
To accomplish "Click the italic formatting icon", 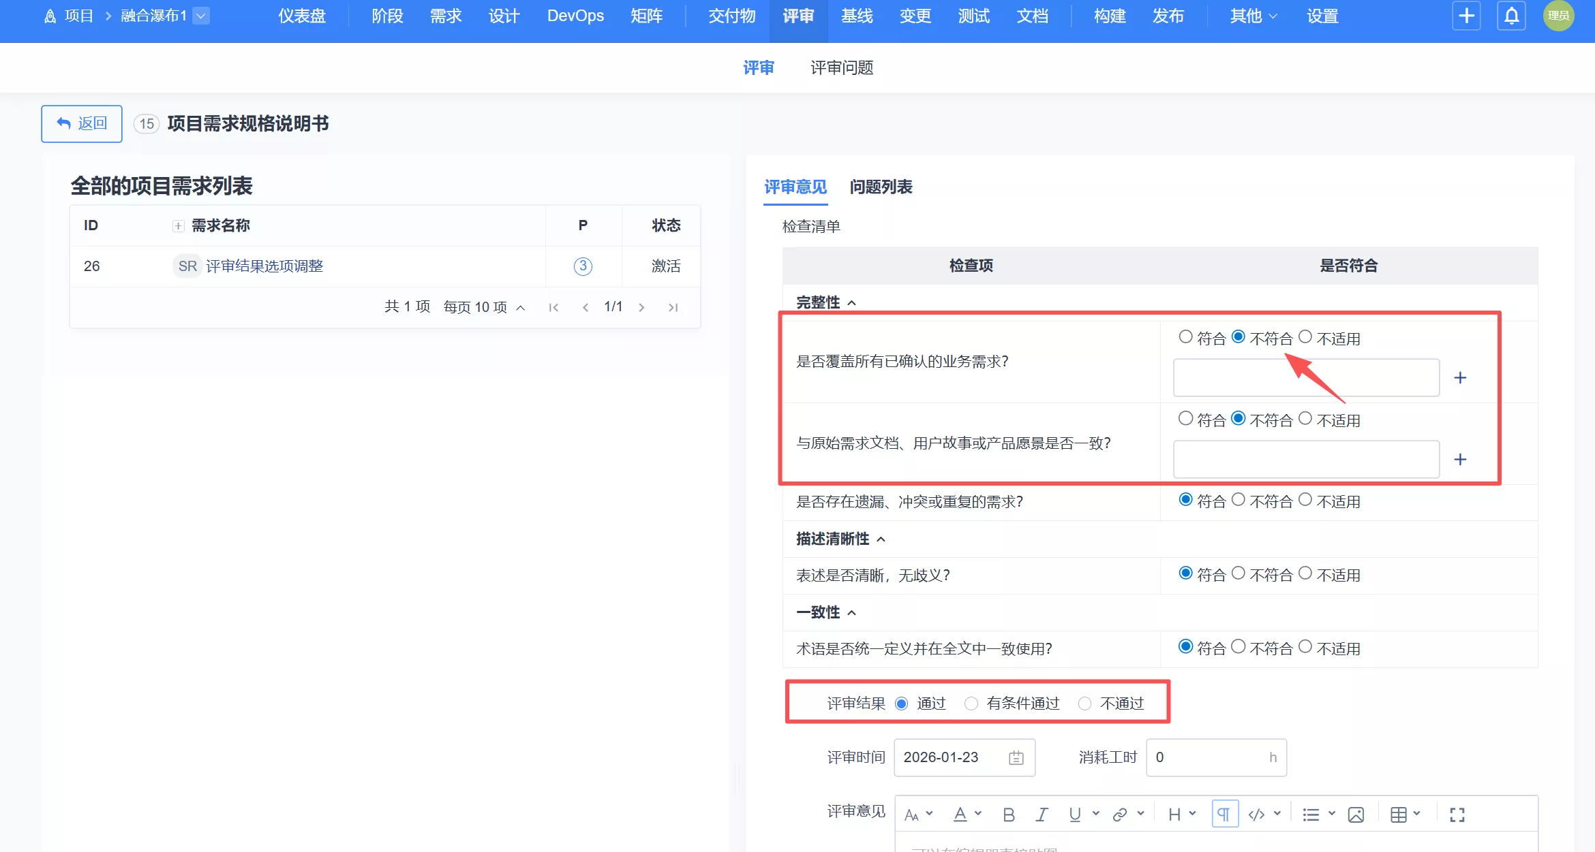I will (1042, 815).
